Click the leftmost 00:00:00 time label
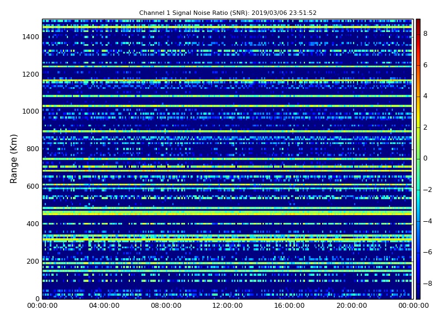The image size is (442, 331). [x=43, y=306]
